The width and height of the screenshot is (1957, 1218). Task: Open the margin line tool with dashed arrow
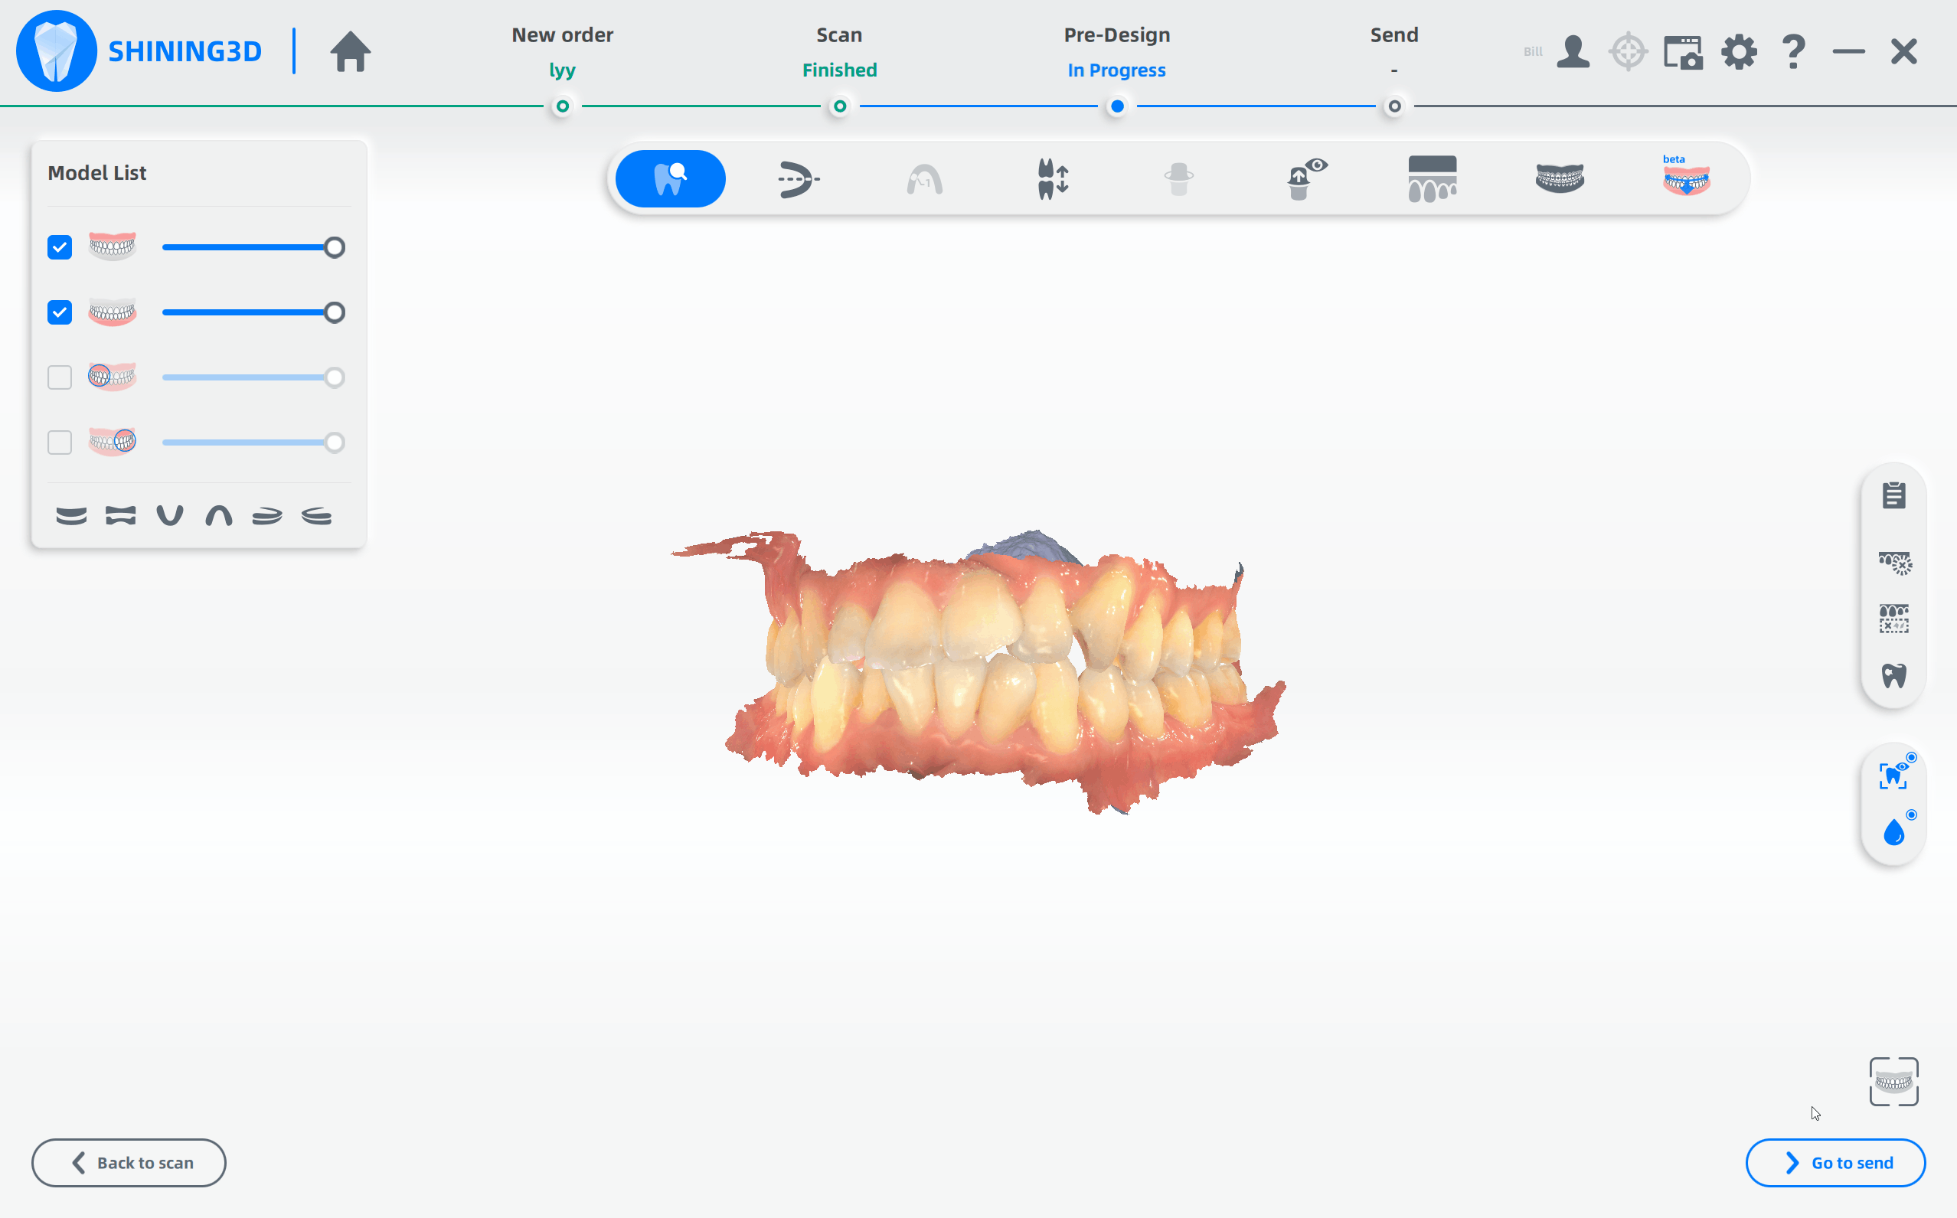pos(797,178)
